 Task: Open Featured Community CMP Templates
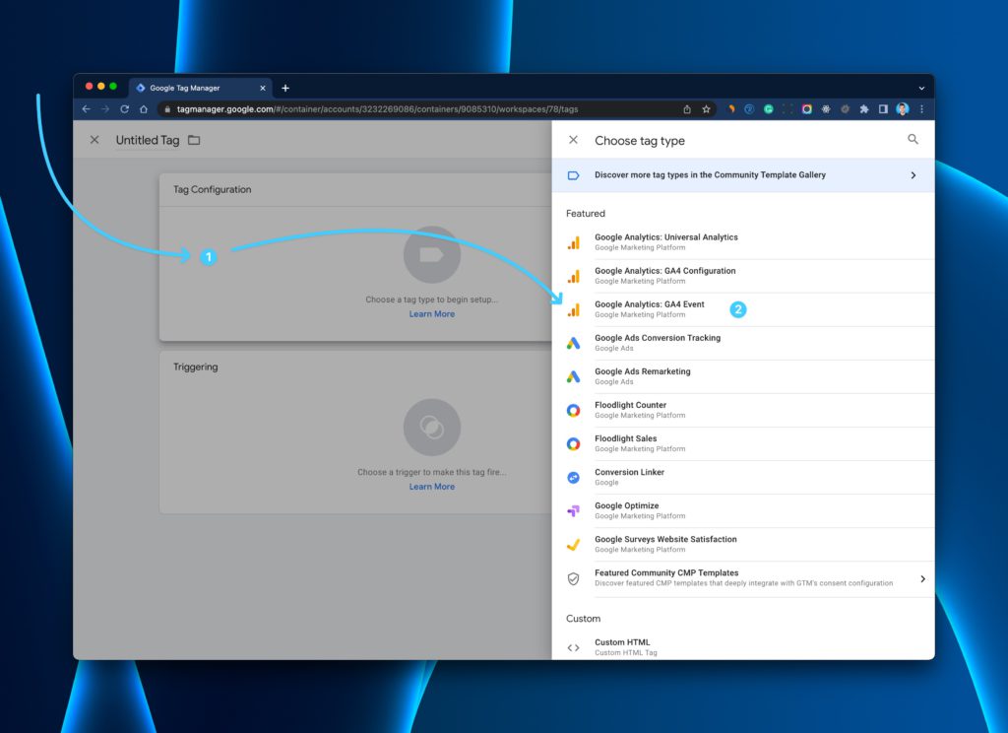(743, 578)
